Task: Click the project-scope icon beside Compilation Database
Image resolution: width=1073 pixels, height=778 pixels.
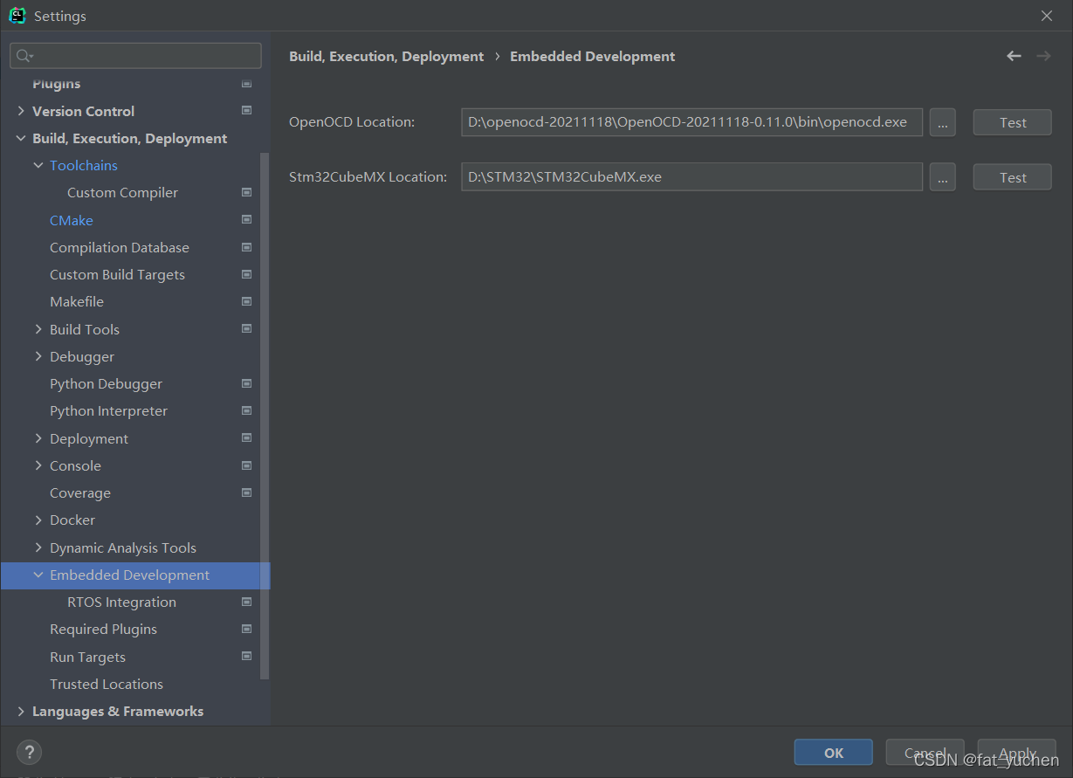Action: pos(246,247)
